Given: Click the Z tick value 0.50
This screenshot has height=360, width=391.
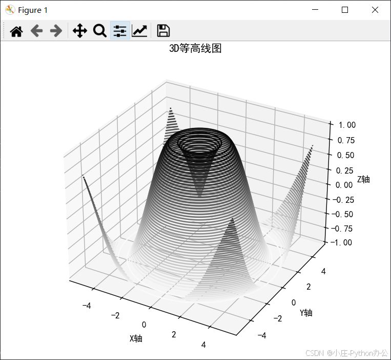Looking at the screenshot, I should point(345,156).
